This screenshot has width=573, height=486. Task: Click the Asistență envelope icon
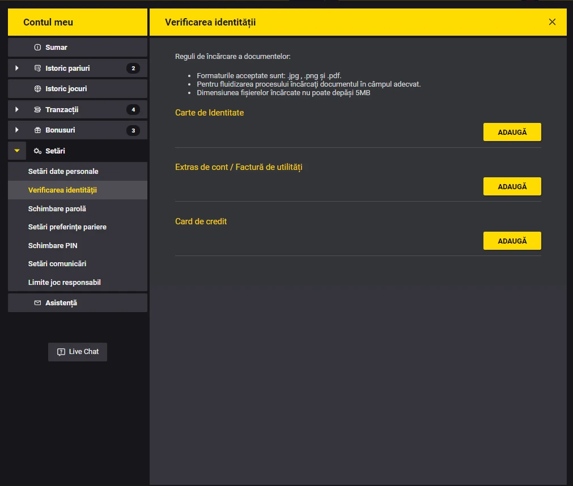click(x=38, y=303)
